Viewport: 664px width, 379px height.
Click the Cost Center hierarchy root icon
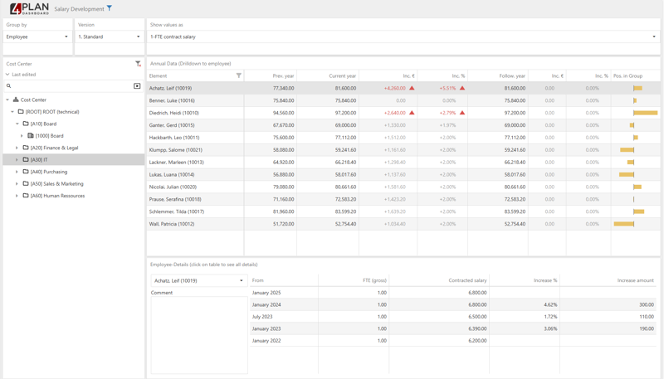(x=16, y=100)
